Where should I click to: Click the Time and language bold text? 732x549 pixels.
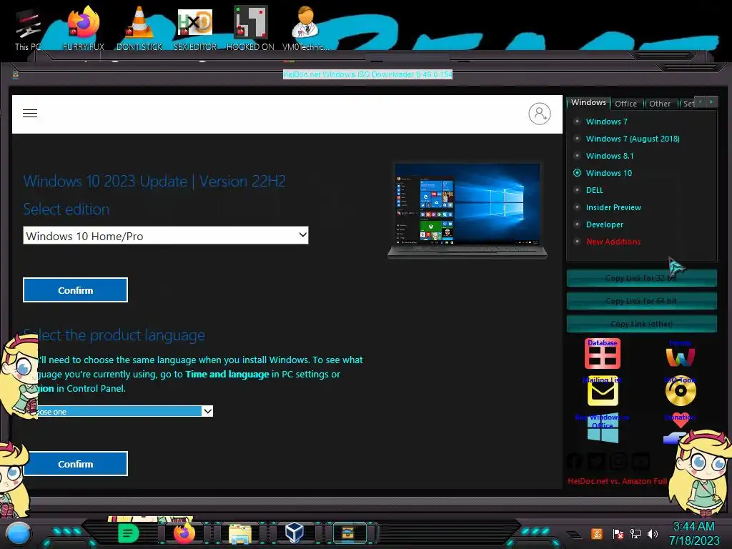pyautogui.click(x=227, y=374)
